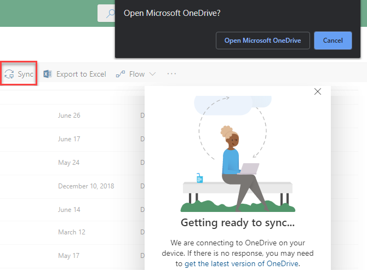Close the Getting ready to sync panel
The width and height of the screenshot is (367, 270).
tap(318, 91)
